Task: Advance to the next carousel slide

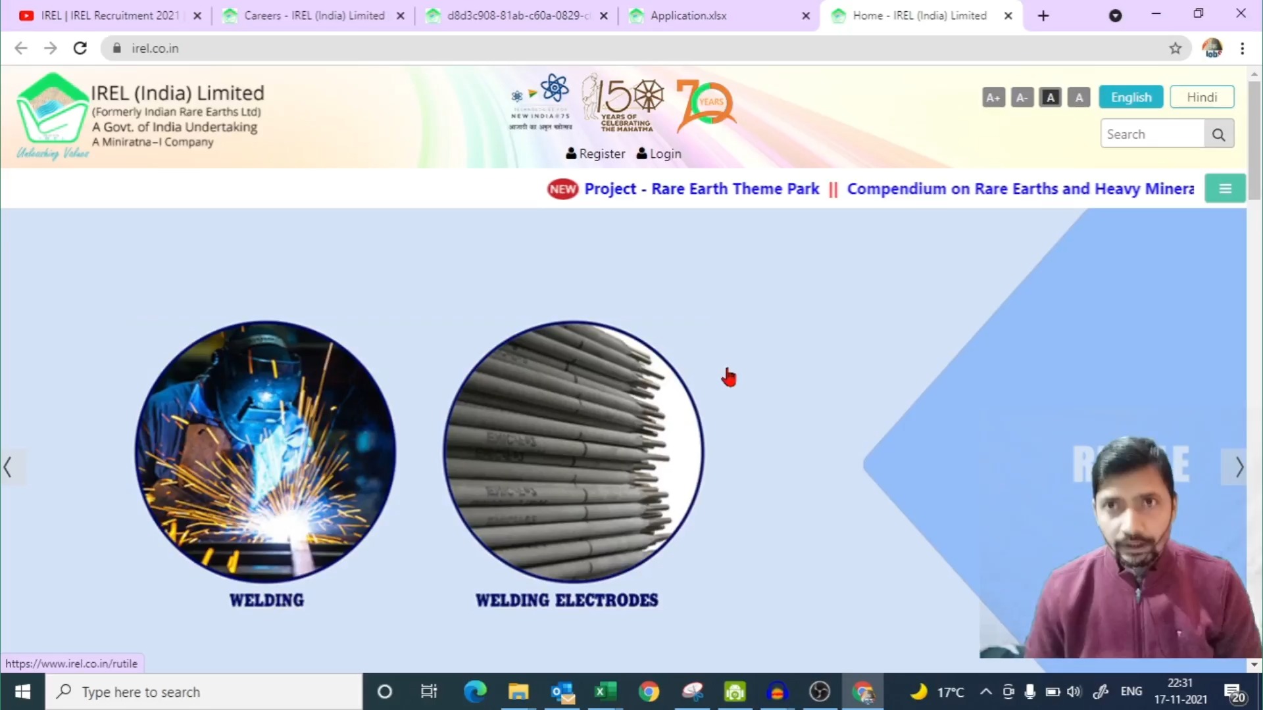Action: [1238, 467]
